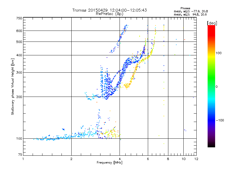Click the plot title 'Tromsø 20150429 12:04:00-12:05:43'
Viewport: 231px width, 173px height.
pos(109,10)
